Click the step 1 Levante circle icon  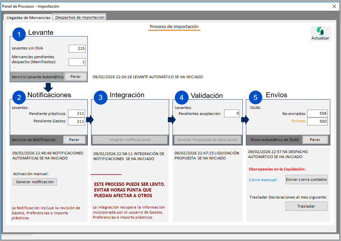click(x=19, y=34)
